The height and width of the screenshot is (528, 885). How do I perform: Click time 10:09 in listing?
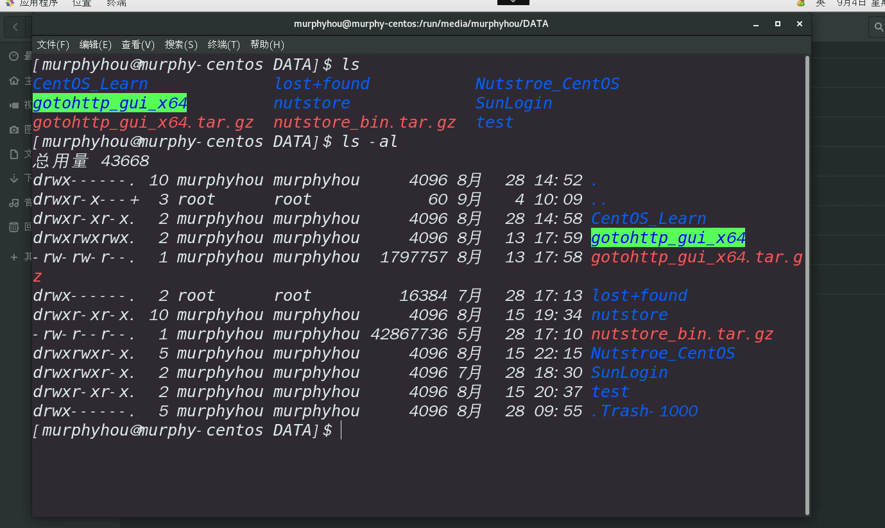pos(558,200)
